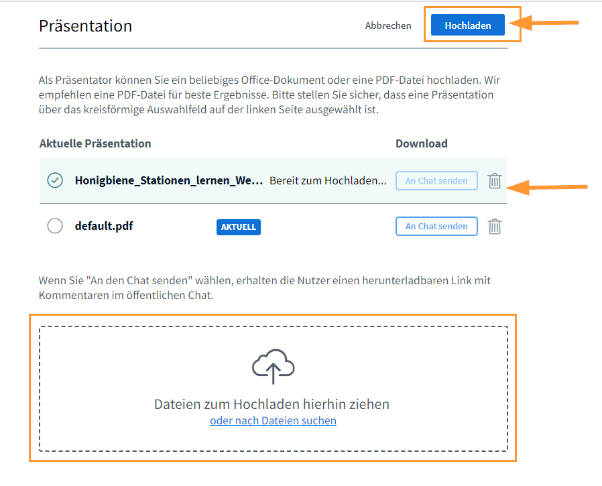This screenshot has height=486, width=602.
Task: Click 'Dateien zum Hochladen hierhin ziehen' text
Action: 272,404
